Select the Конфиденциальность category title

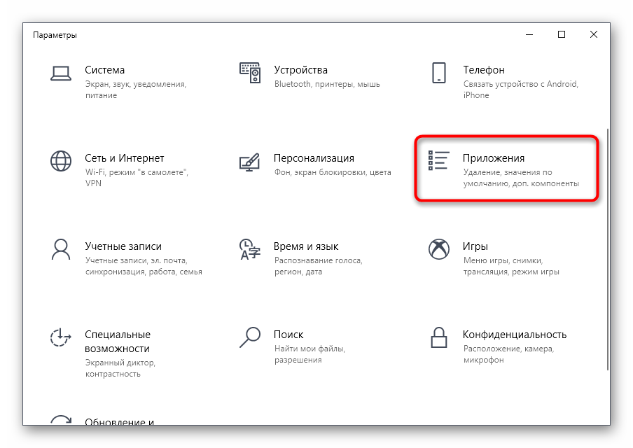point(514,335)
